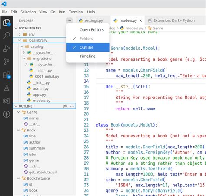The width and height of the screenshot is (206, 196).
Task: Toggle Timeline view in the menu
Action: click(88, 56)
